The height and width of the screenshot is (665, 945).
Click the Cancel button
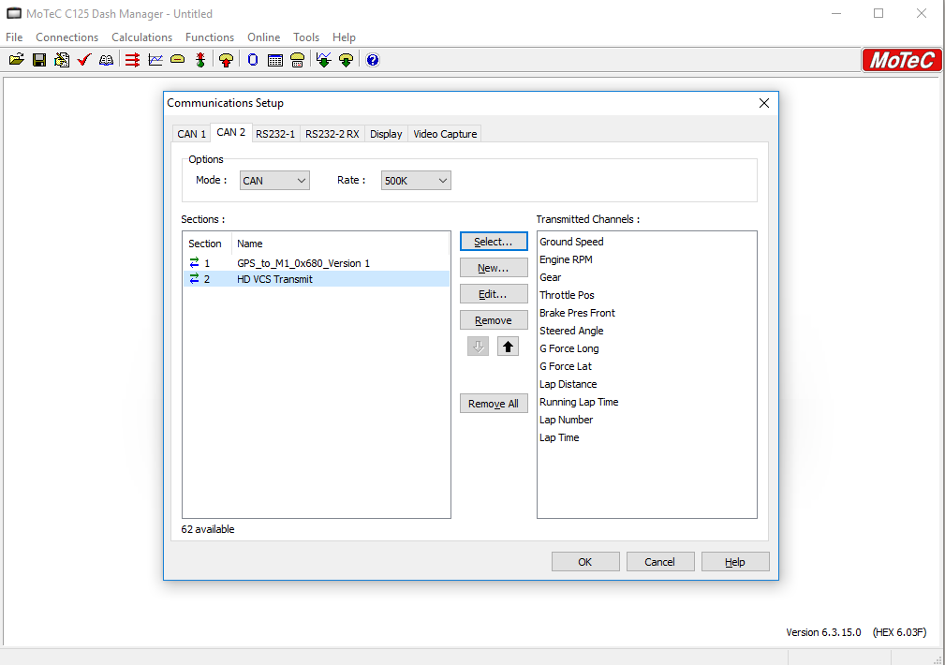tap(660, 562)
